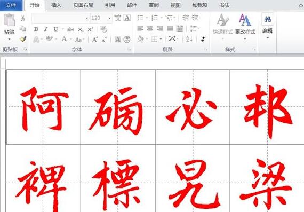Open the 剪贴板 clipboard pane launcher

point(25,49)
